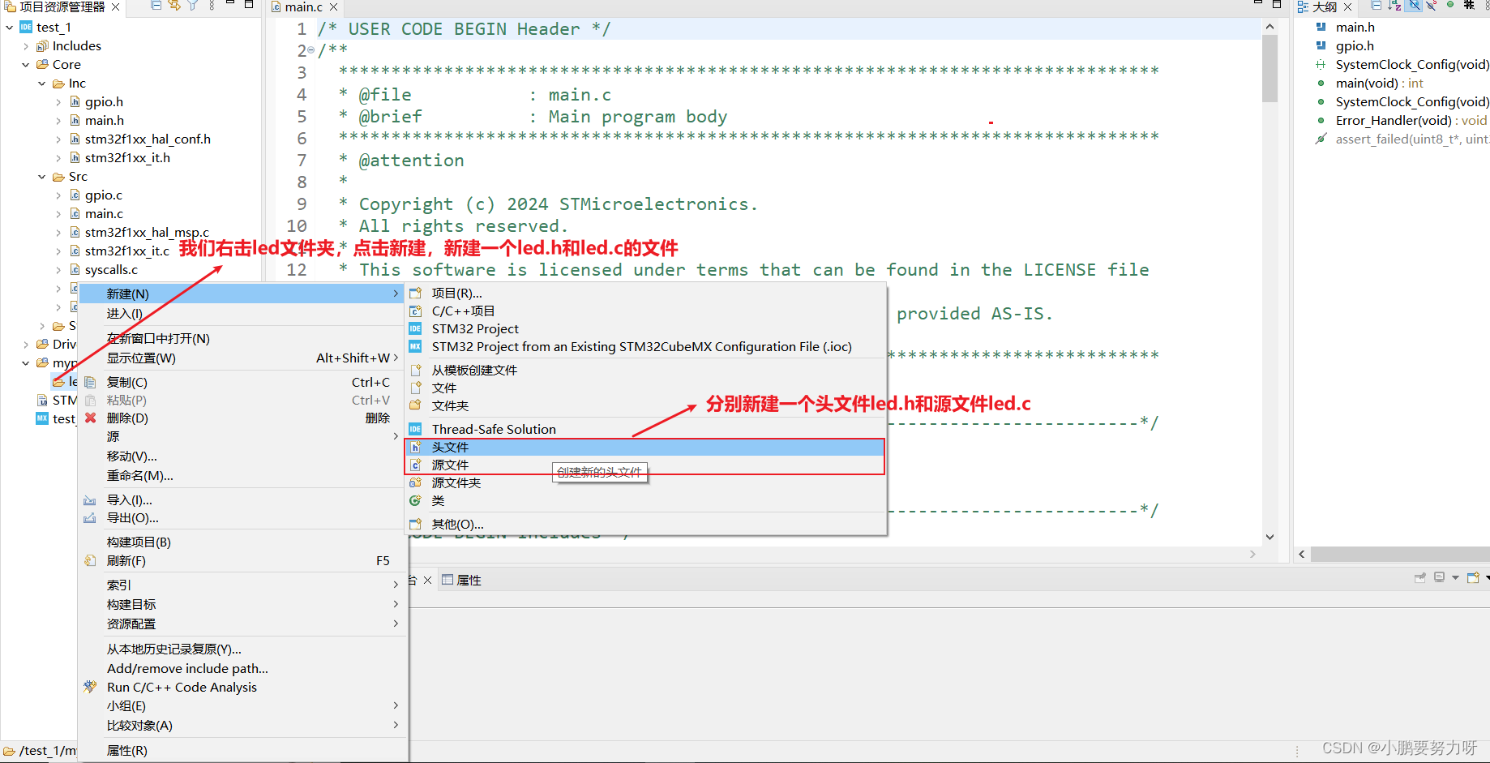Choose 属性(R) at the context menu bottom
The height and width of the screenshot is (763, 1490).
click(242, 751)
